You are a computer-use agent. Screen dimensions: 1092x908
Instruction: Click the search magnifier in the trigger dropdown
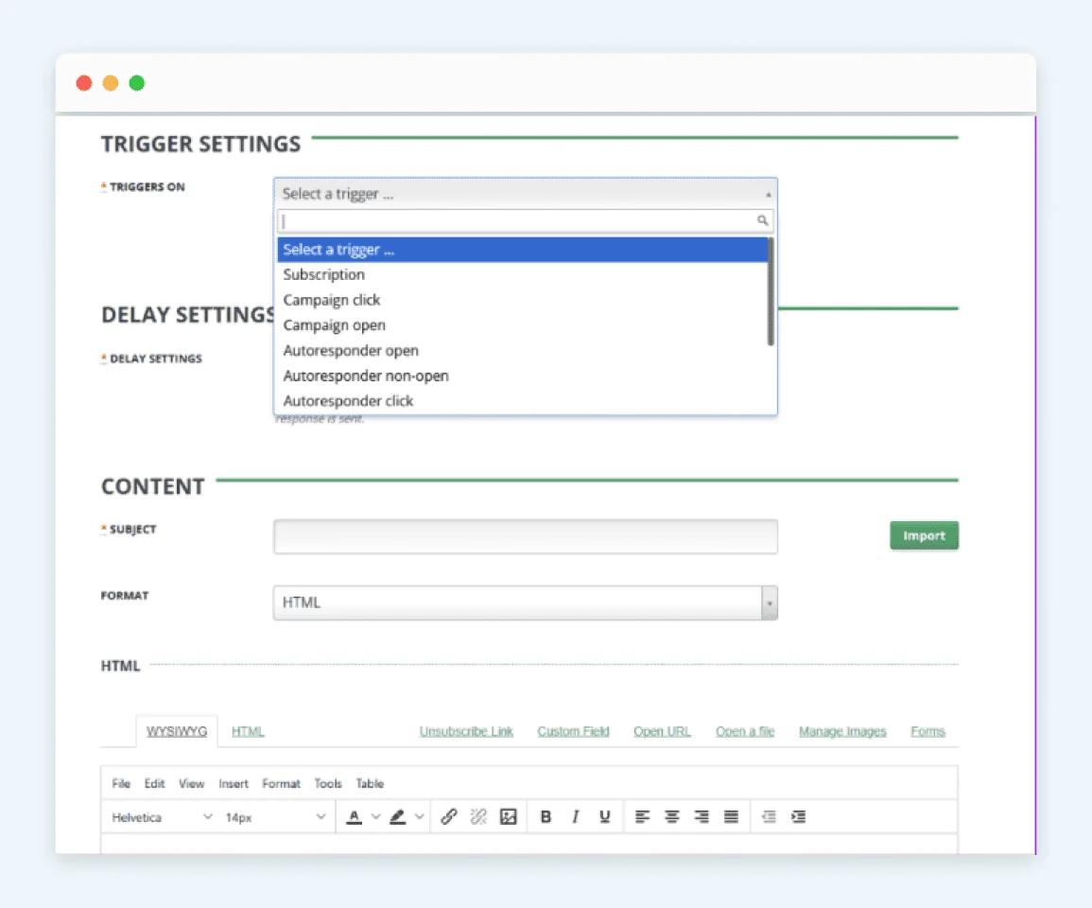(x=762, y=219)
